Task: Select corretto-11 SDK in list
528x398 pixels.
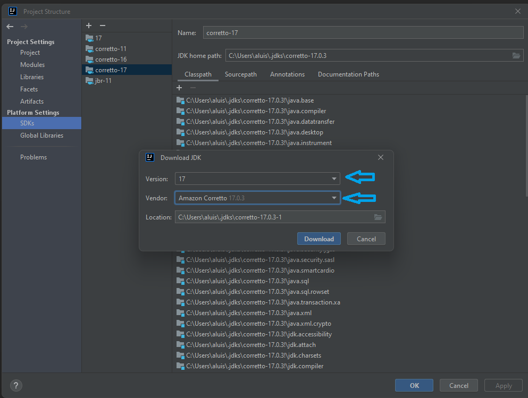Action: coord(127,49)
